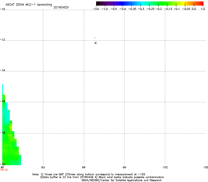Click the 'Note: 1) Times are GMT' line

click(89, 174)
